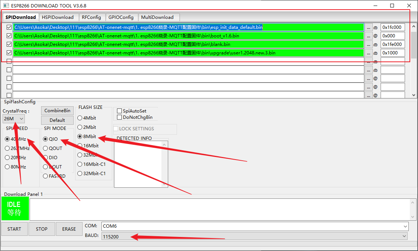Select 20MHz SPI speed
The image size is (418, 251).
coord(16,158)
